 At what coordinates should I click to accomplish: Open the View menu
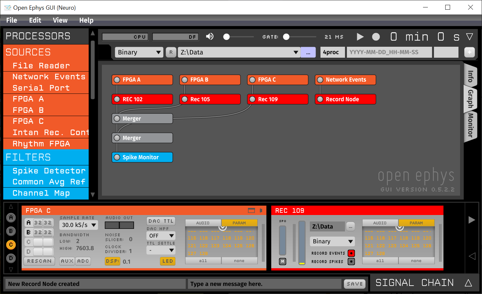point(60,20)
